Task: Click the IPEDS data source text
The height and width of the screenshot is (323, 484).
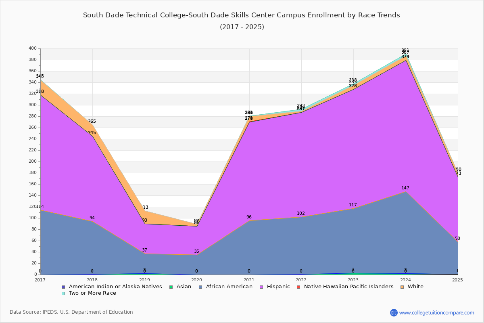Action: tap(71, 312)
